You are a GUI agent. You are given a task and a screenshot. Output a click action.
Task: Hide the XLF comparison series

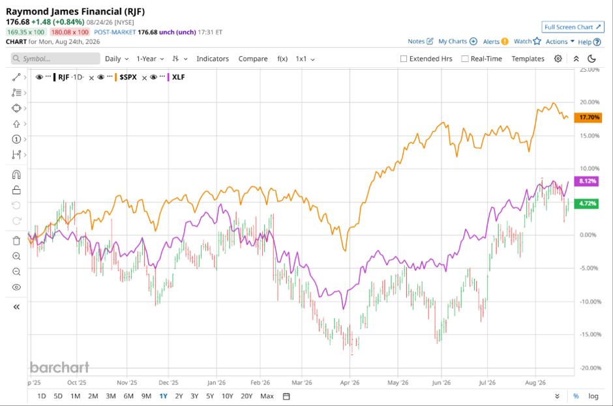[153, 77]
